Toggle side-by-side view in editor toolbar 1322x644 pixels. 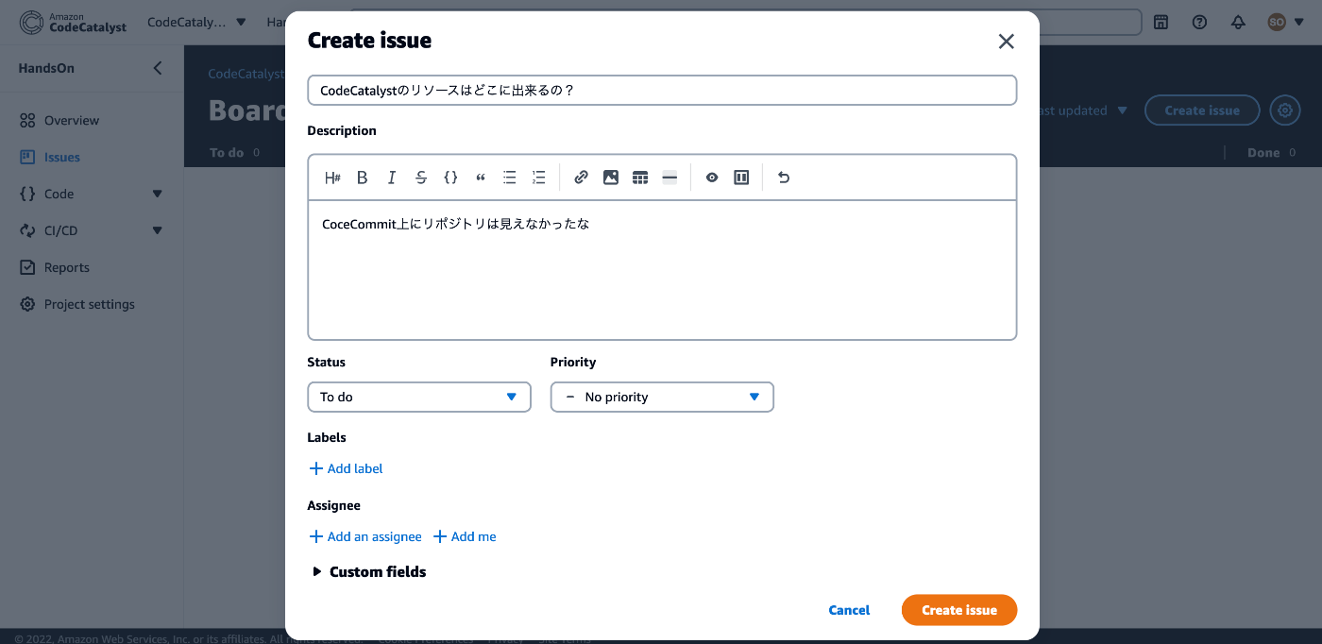tap(741, 178)
